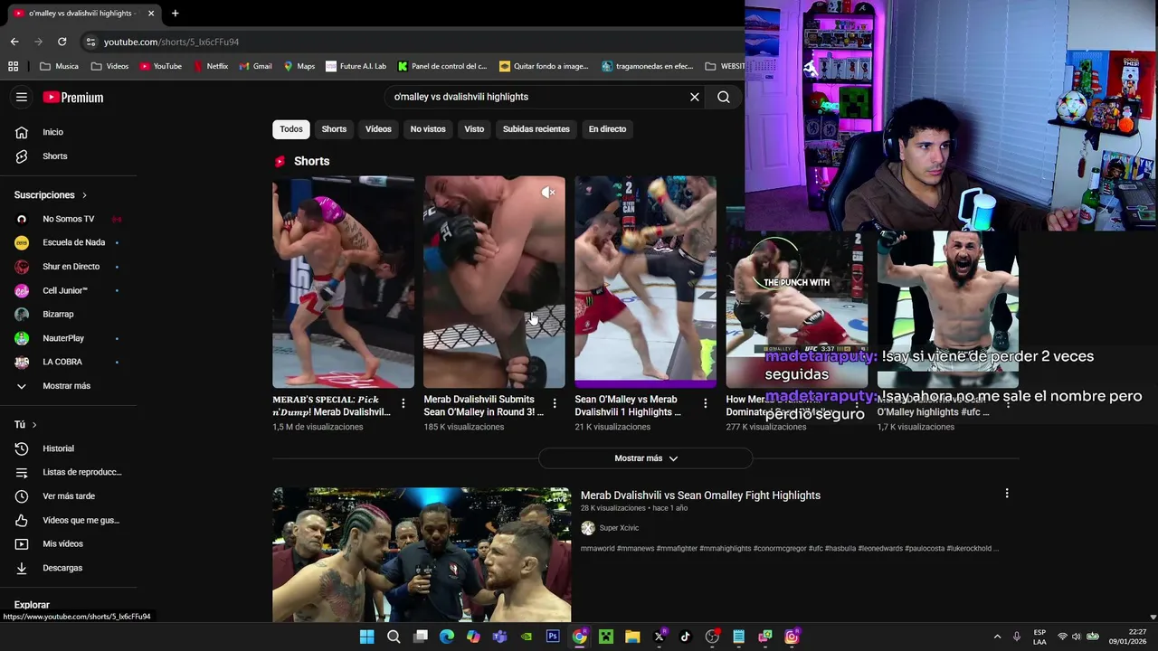Open the Maps bookmark

299,66
